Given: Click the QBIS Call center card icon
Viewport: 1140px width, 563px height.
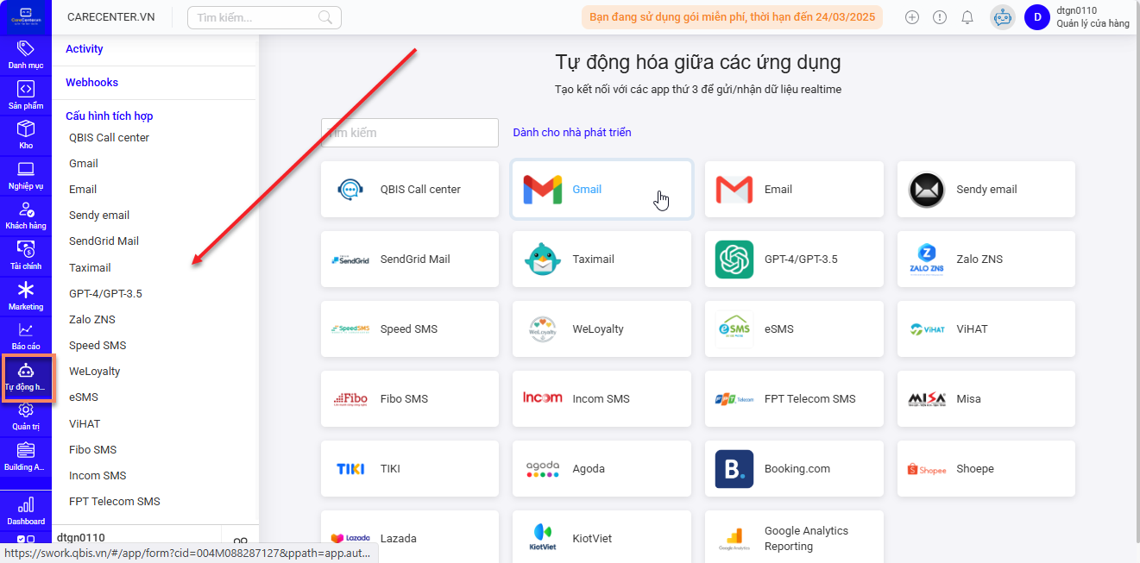Looking at the screenshot, I should 350,190.
